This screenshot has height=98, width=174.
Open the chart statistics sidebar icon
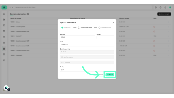click(4, 60)
